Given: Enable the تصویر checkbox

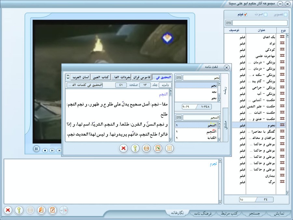Looking at the screenshot, I should point(286,14).
